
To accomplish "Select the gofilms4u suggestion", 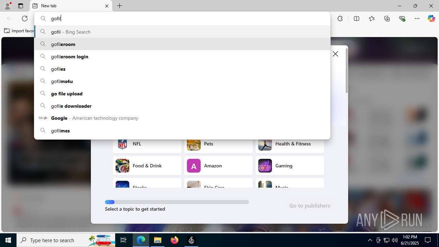I will tap(182, 81).
